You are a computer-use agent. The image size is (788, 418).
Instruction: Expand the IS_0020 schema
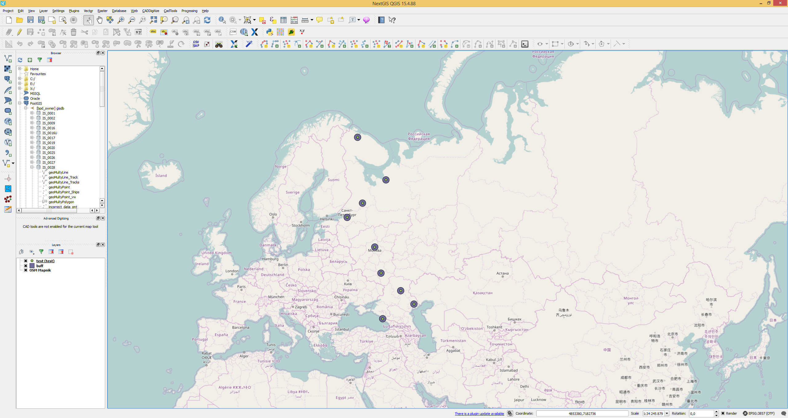pyautogui.click(x=32, y=147)
